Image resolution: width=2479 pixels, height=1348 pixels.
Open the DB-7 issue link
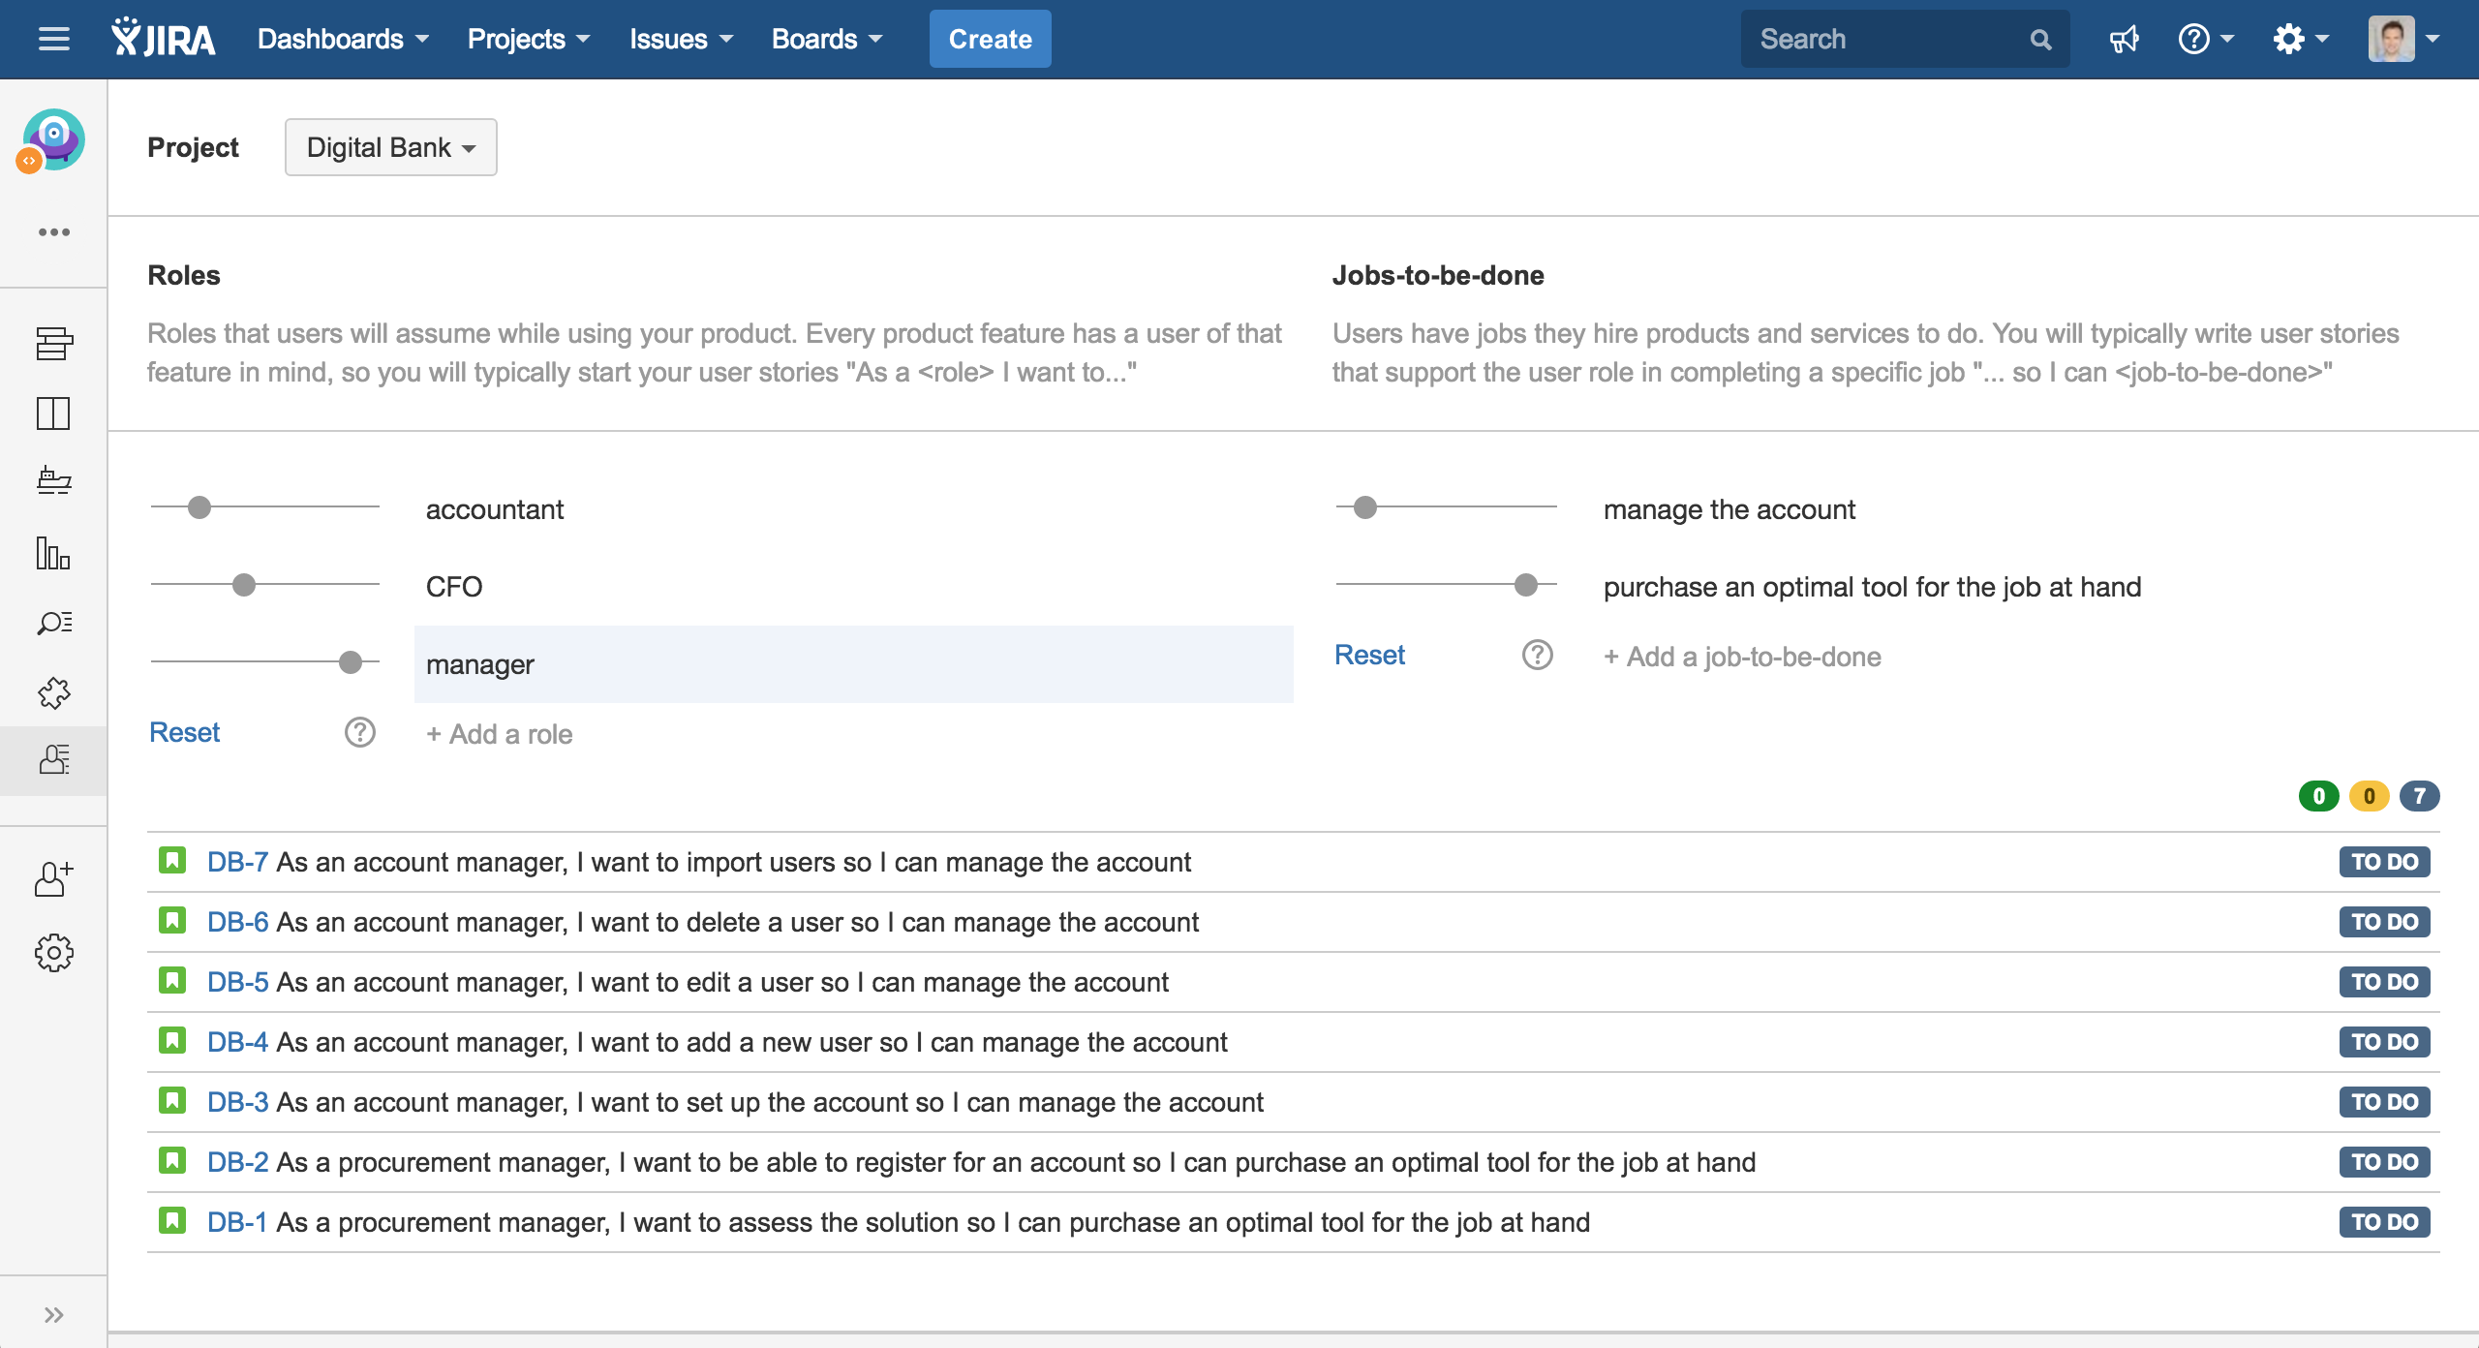point(236,862)
